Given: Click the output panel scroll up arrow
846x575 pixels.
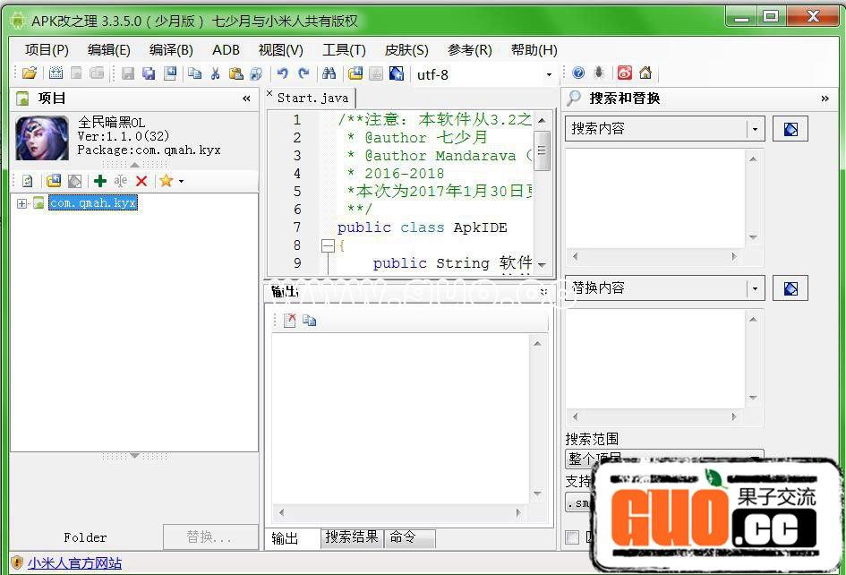Looking at the screenshot, I should click(x=537, y=343).
